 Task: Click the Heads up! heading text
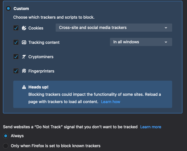click(x=38, y=87)
